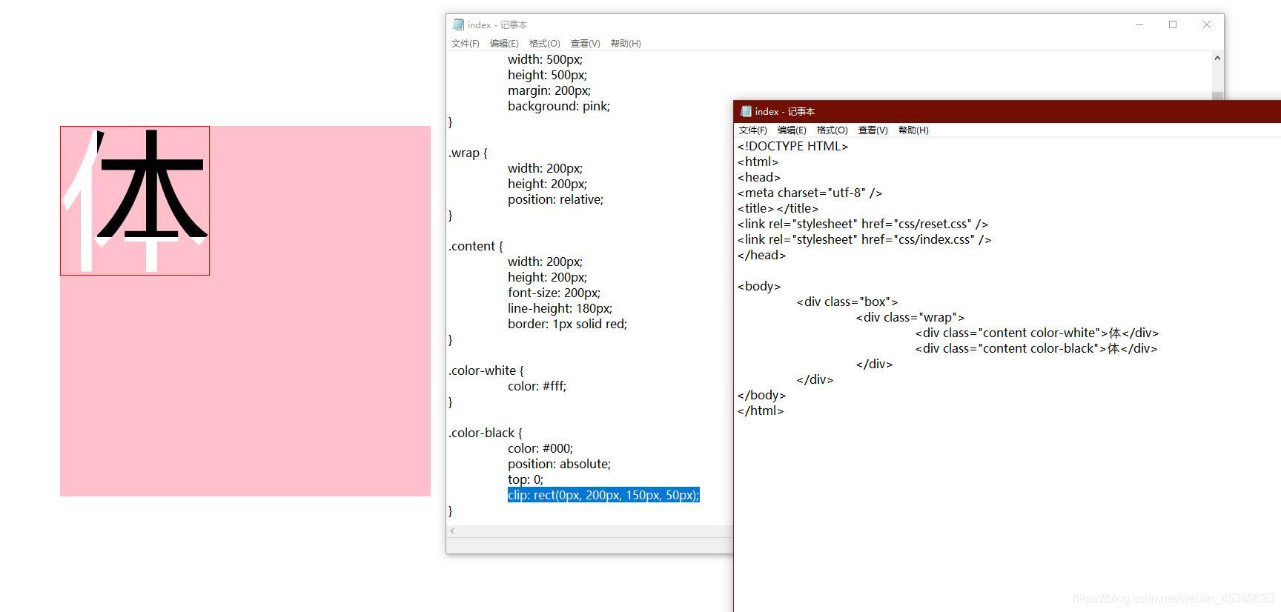
Task: Click the 'background: pink;' line
Action: coord(559,106)
